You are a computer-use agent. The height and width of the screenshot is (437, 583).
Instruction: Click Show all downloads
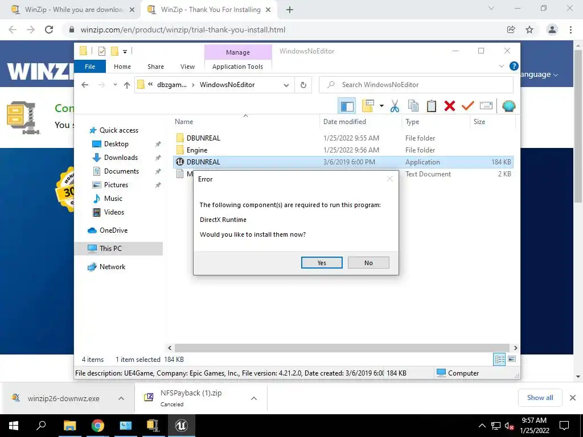coord(540,398)
